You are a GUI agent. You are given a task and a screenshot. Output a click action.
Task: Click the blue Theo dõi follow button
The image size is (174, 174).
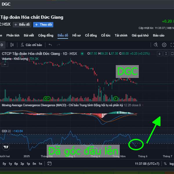43,25
